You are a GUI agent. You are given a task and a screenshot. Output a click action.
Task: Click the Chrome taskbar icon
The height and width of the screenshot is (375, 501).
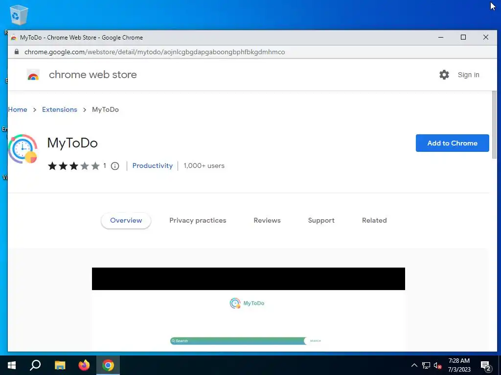[x=108, y=365]
